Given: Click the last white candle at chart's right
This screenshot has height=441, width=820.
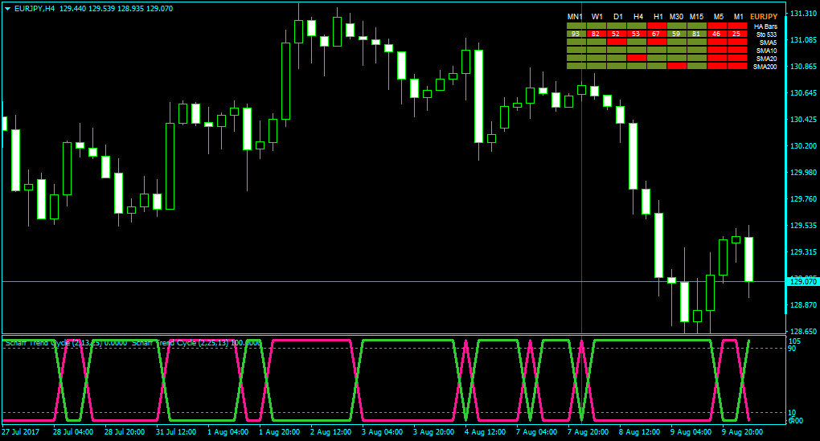Looking at the screenshot, I should click(749, 259).
